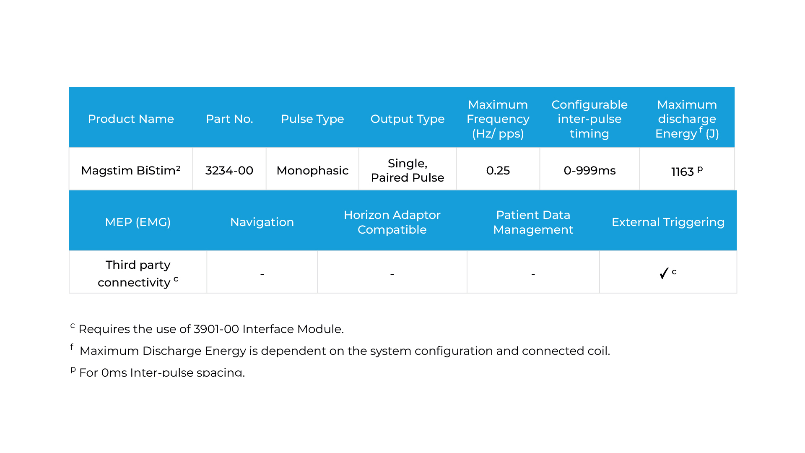The height and width of the screenshot is (453, 805).
Task: Click the MEP (EMG) header
Action: [138, 222]
